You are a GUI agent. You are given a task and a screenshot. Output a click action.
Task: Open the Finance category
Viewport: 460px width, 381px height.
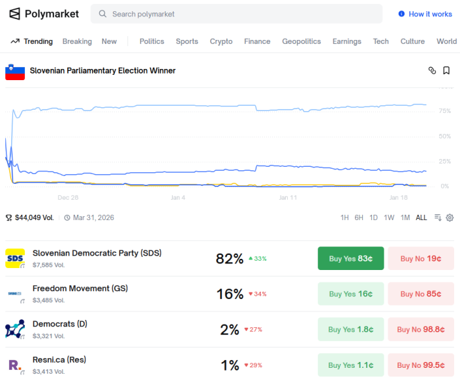pos(258,41)
